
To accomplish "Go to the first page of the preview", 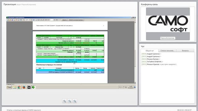I will point(46,20).
